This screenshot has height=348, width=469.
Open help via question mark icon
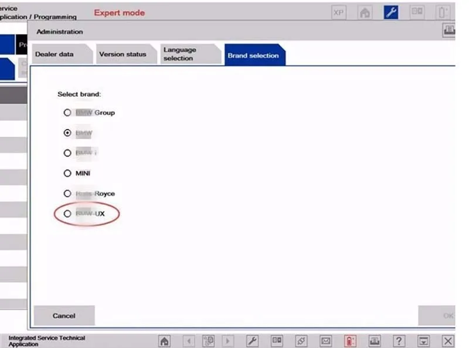tap(399, 341)
